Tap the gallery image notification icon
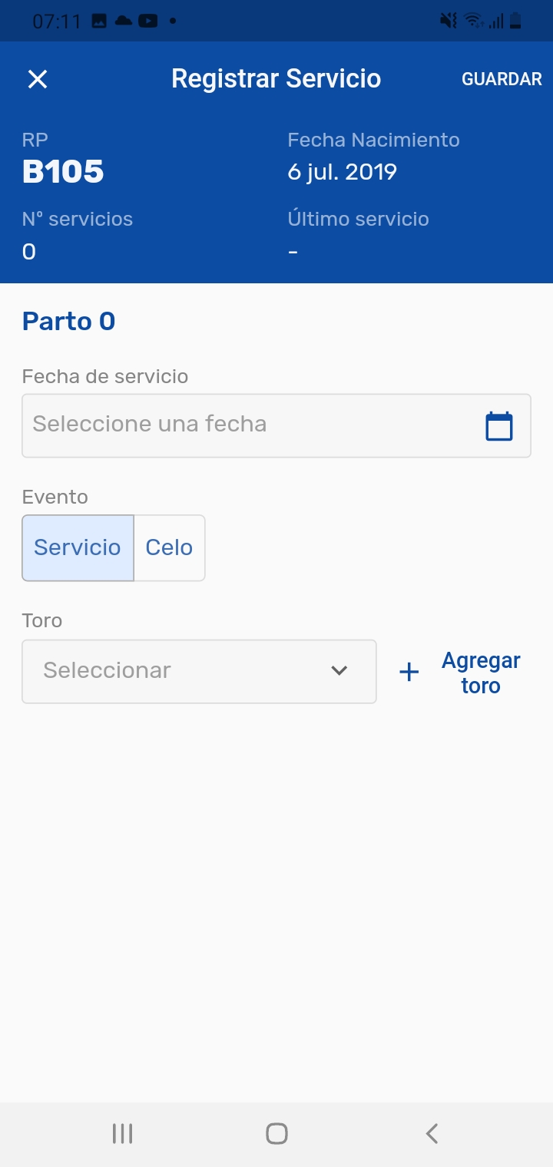553x1167 pixels. pos(99,21)
